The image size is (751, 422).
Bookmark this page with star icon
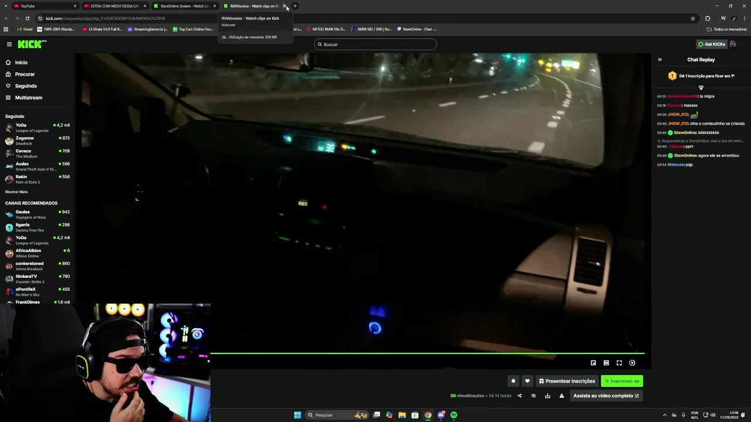(693, 18)
